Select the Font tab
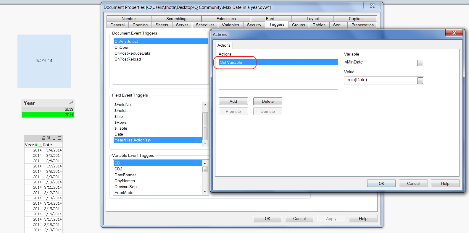Screen dimensions: 469x233 (270, 19)
